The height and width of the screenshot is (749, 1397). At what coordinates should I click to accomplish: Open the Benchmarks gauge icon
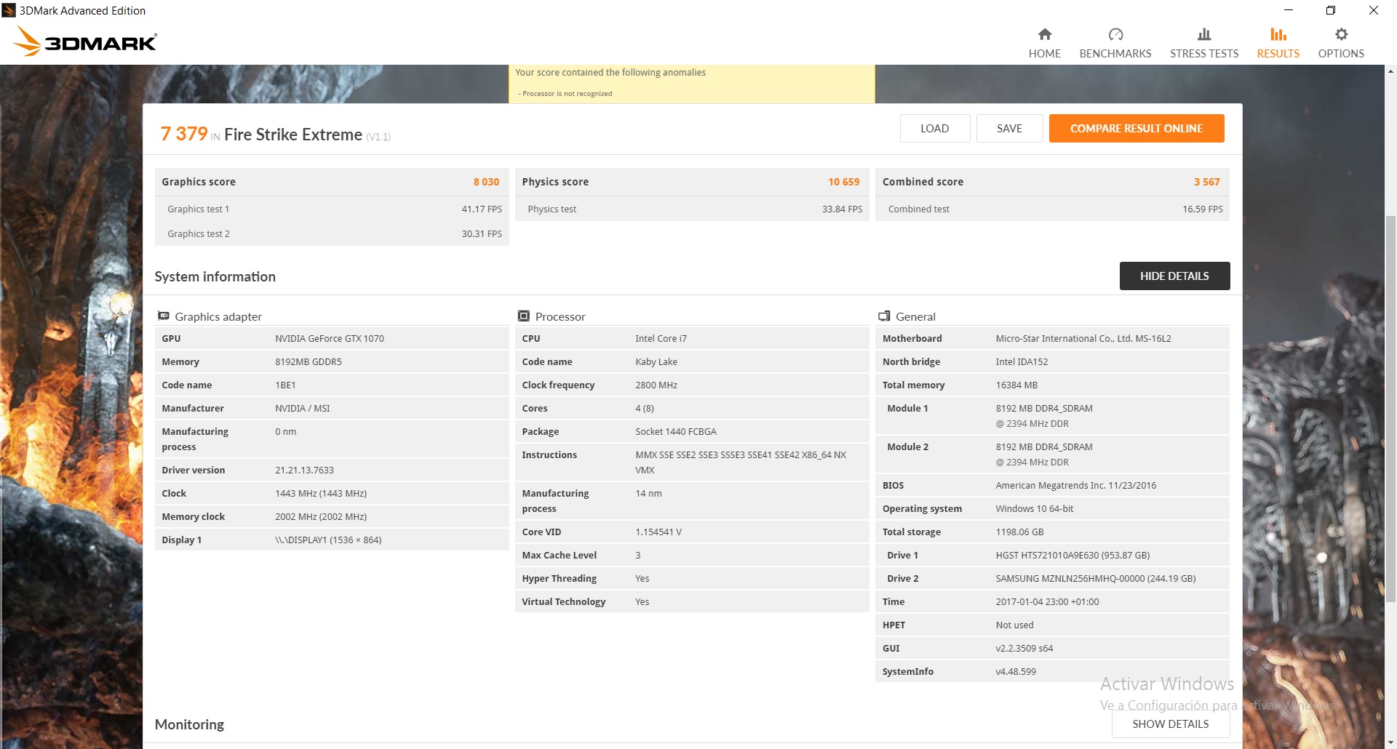[1115, 34]
